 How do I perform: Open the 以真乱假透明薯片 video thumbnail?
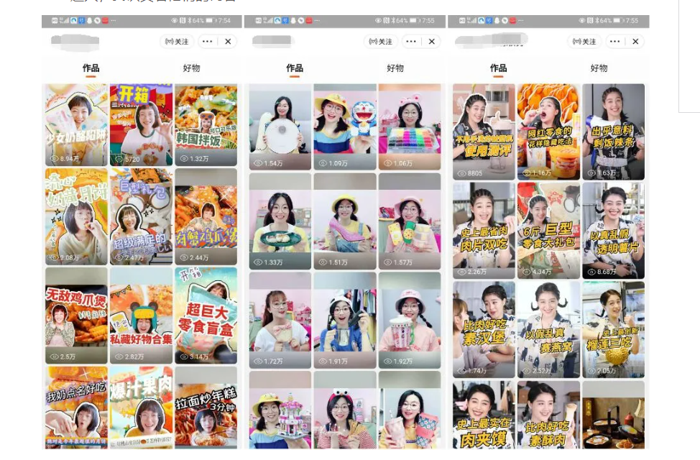[x=613, y=231]
